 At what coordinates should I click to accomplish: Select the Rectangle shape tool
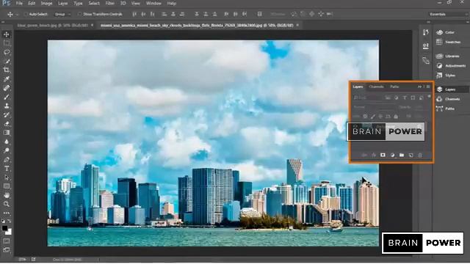click(7, 186)
